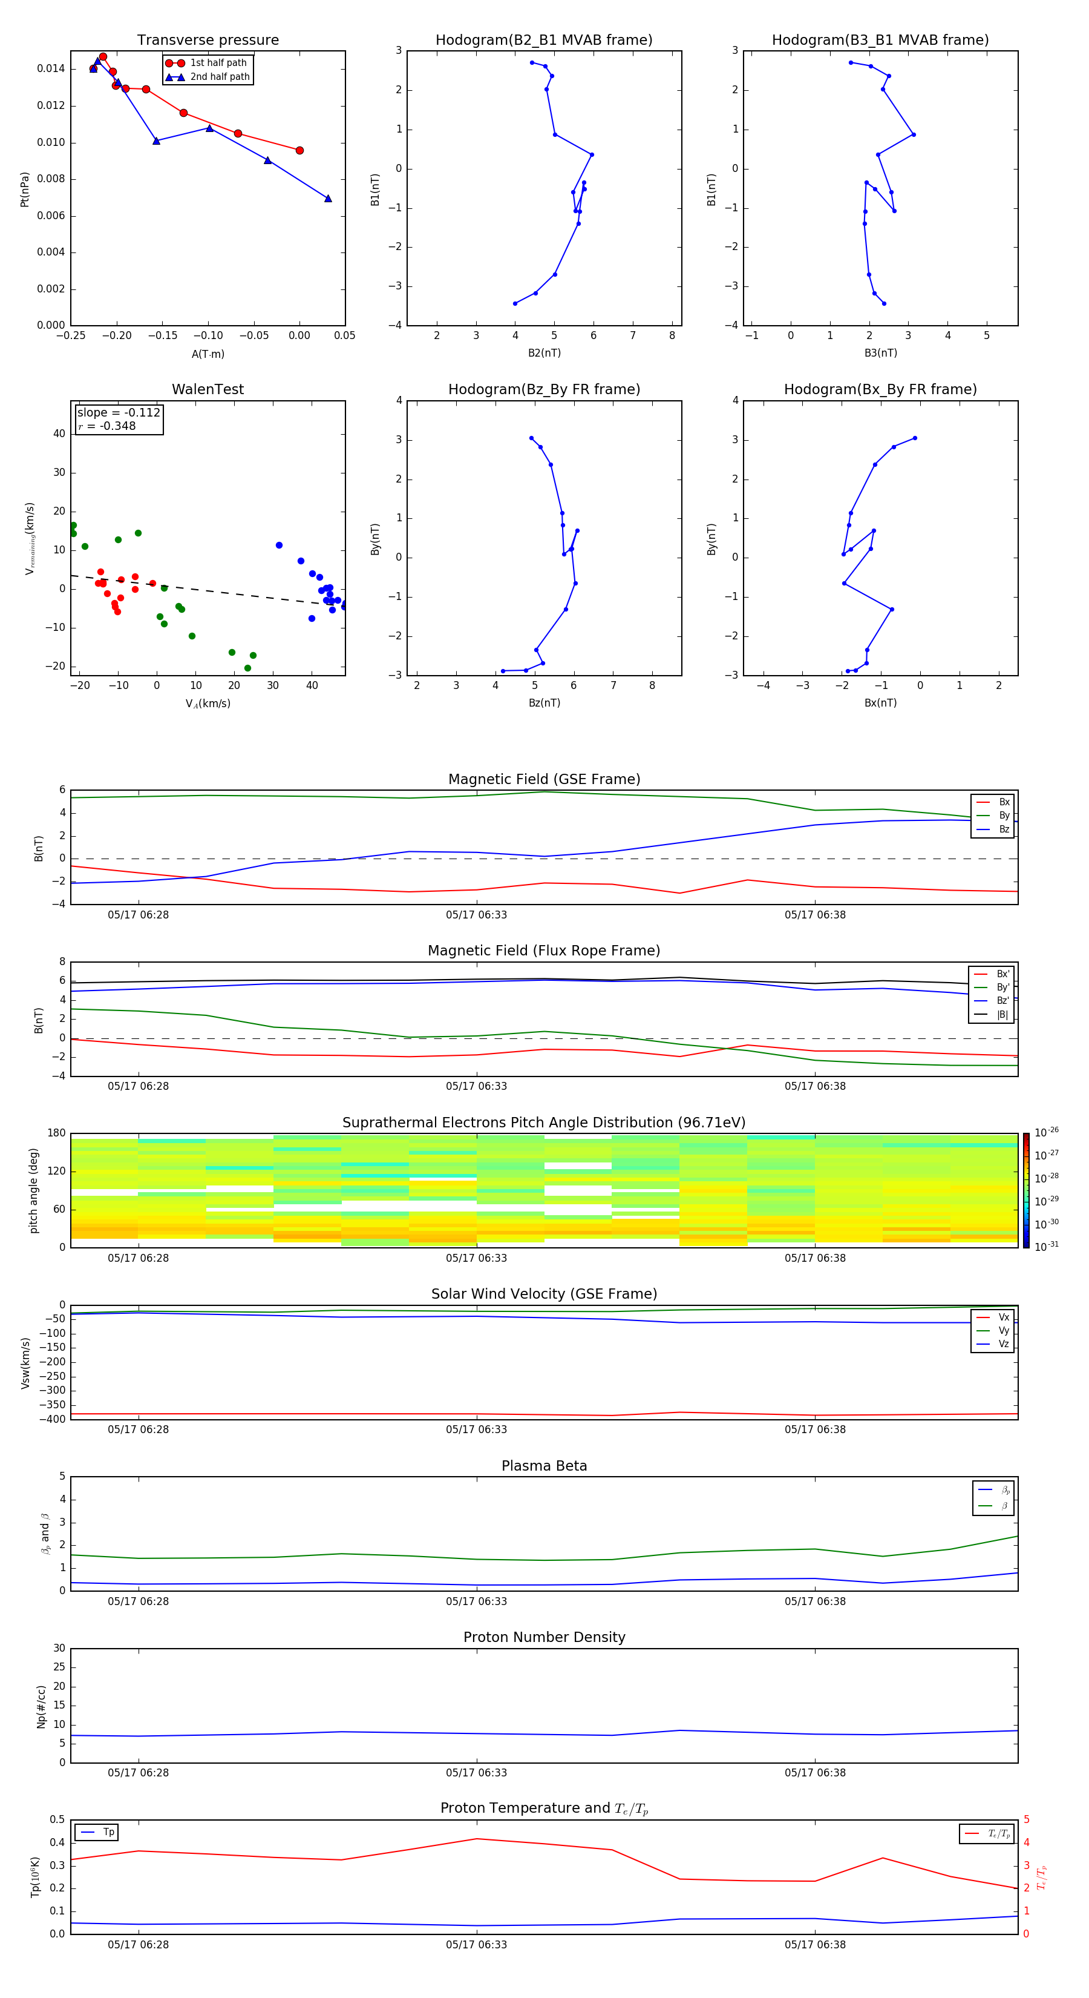Click the 'Solar Wind Velocity (GSE Frame)' title

point(544,1294)
